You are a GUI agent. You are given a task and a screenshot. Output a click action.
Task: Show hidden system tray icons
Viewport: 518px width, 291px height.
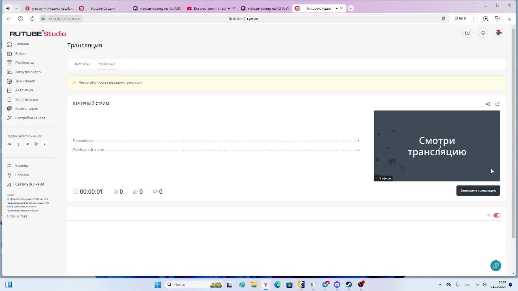(440, 285)
